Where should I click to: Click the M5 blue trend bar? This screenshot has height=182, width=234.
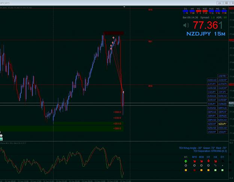[x=218, y=11]
